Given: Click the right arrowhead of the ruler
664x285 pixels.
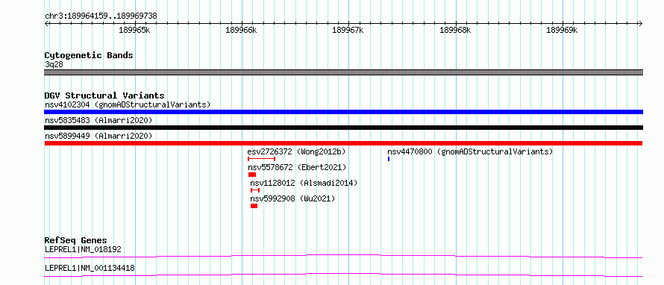Looking at the screenshot, I should pyautogui.click(x=641, y=23).
